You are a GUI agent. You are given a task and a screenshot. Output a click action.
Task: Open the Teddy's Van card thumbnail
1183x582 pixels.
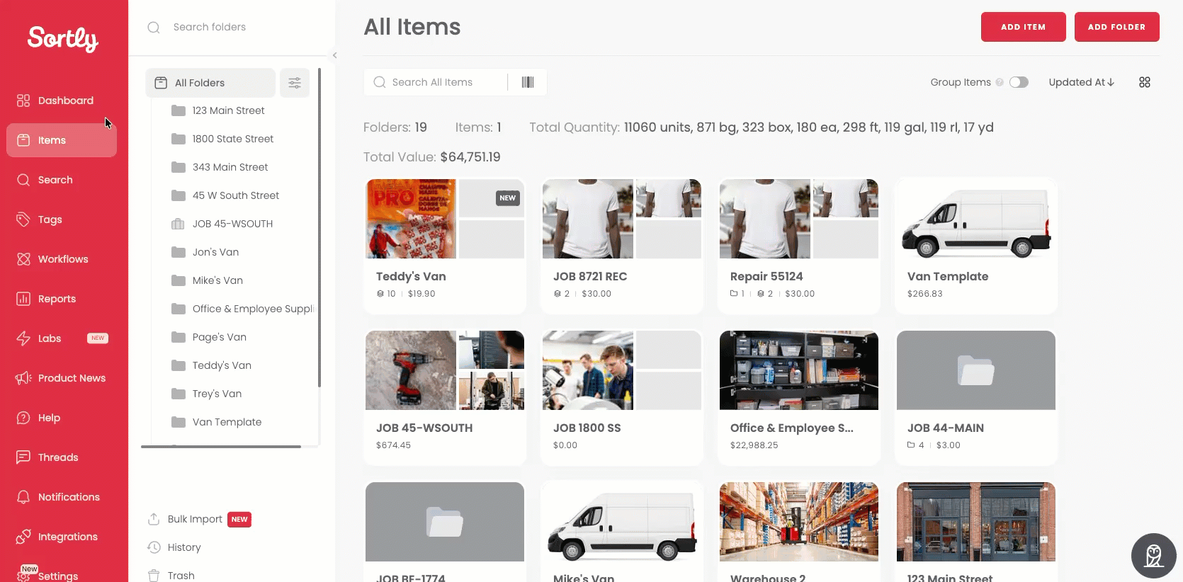click(x=445, y=219)
